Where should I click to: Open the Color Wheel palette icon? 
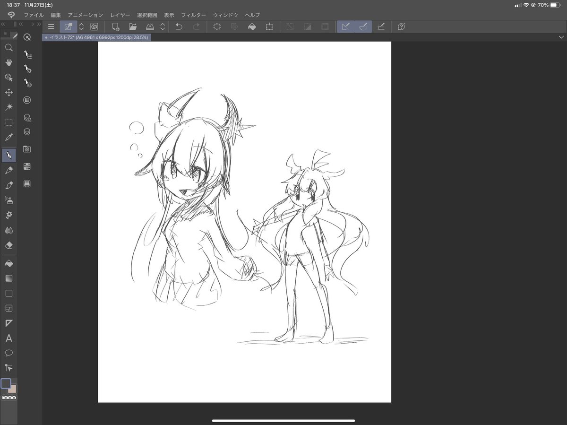coord(27,100)
